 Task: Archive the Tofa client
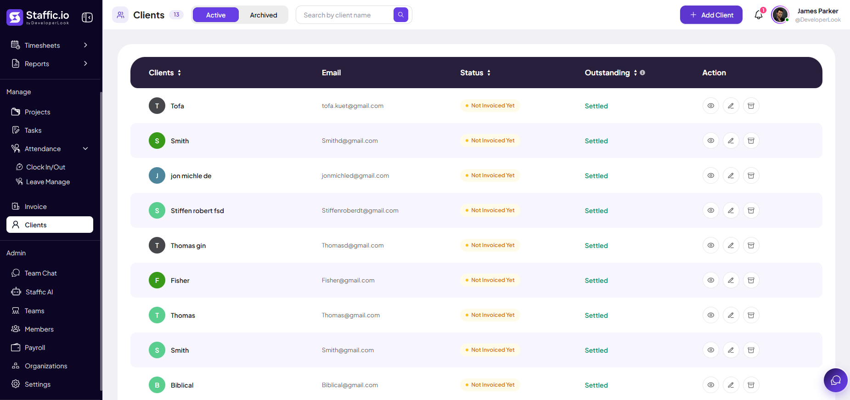pos(751,106)
